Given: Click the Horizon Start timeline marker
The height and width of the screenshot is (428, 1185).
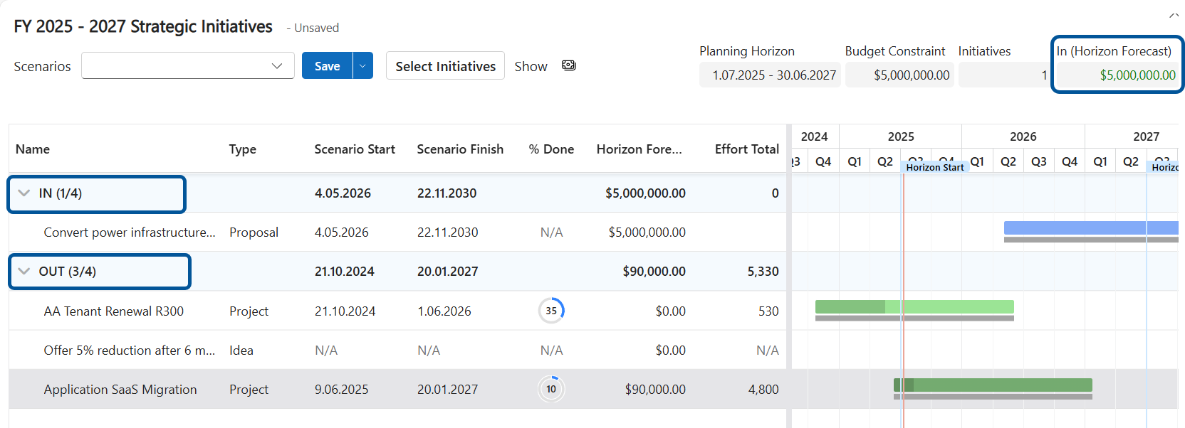Looking at the screenshot, I should tap(934, 167).
